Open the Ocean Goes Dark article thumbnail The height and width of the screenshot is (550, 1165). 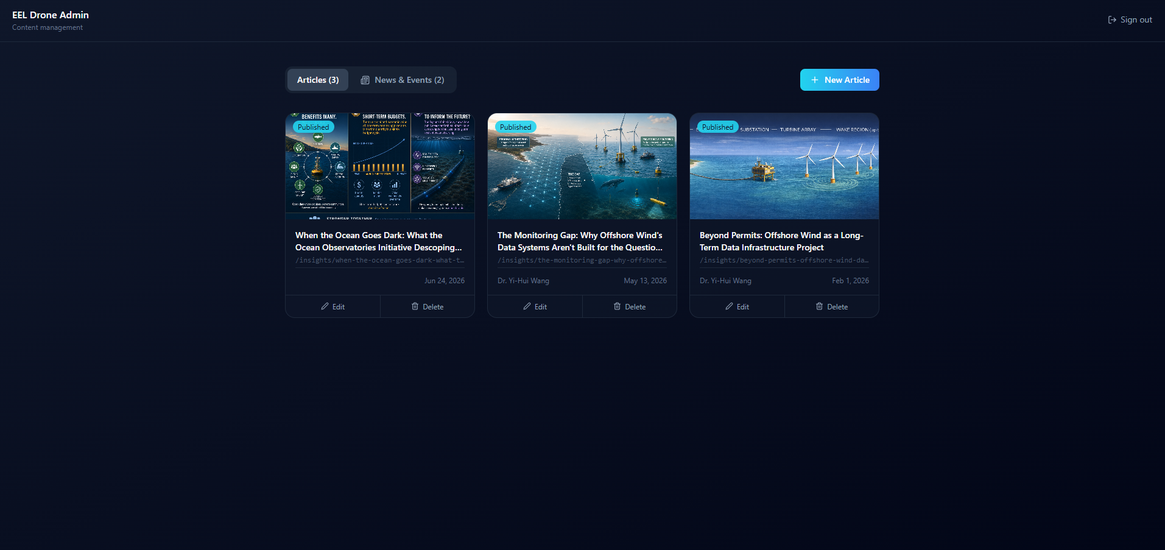[x=380, y=166]
